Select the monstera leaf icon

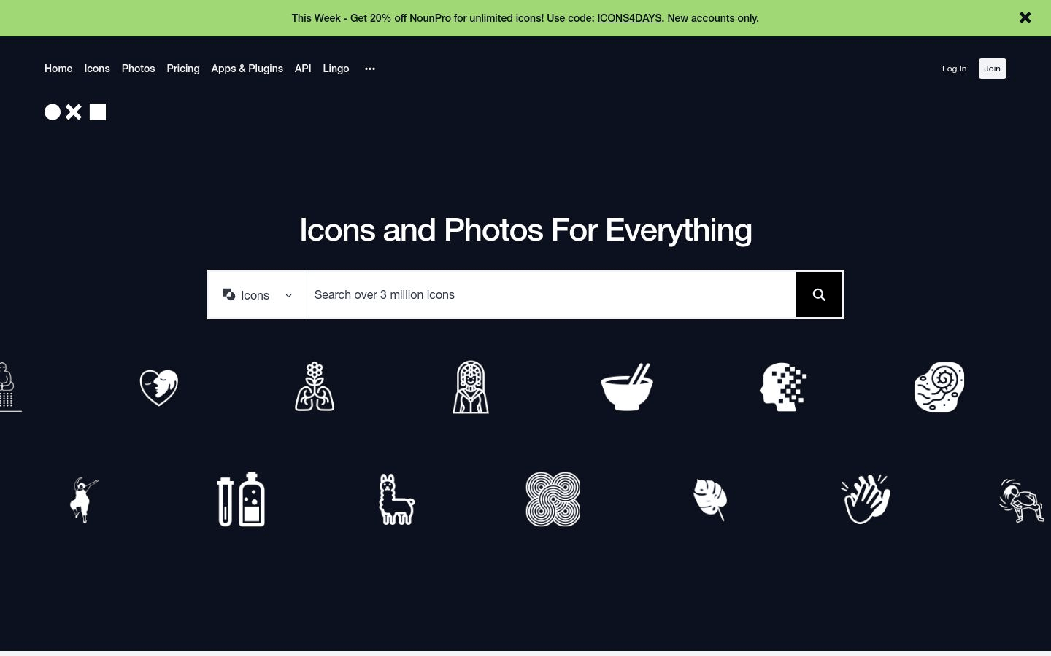[710, 499]
